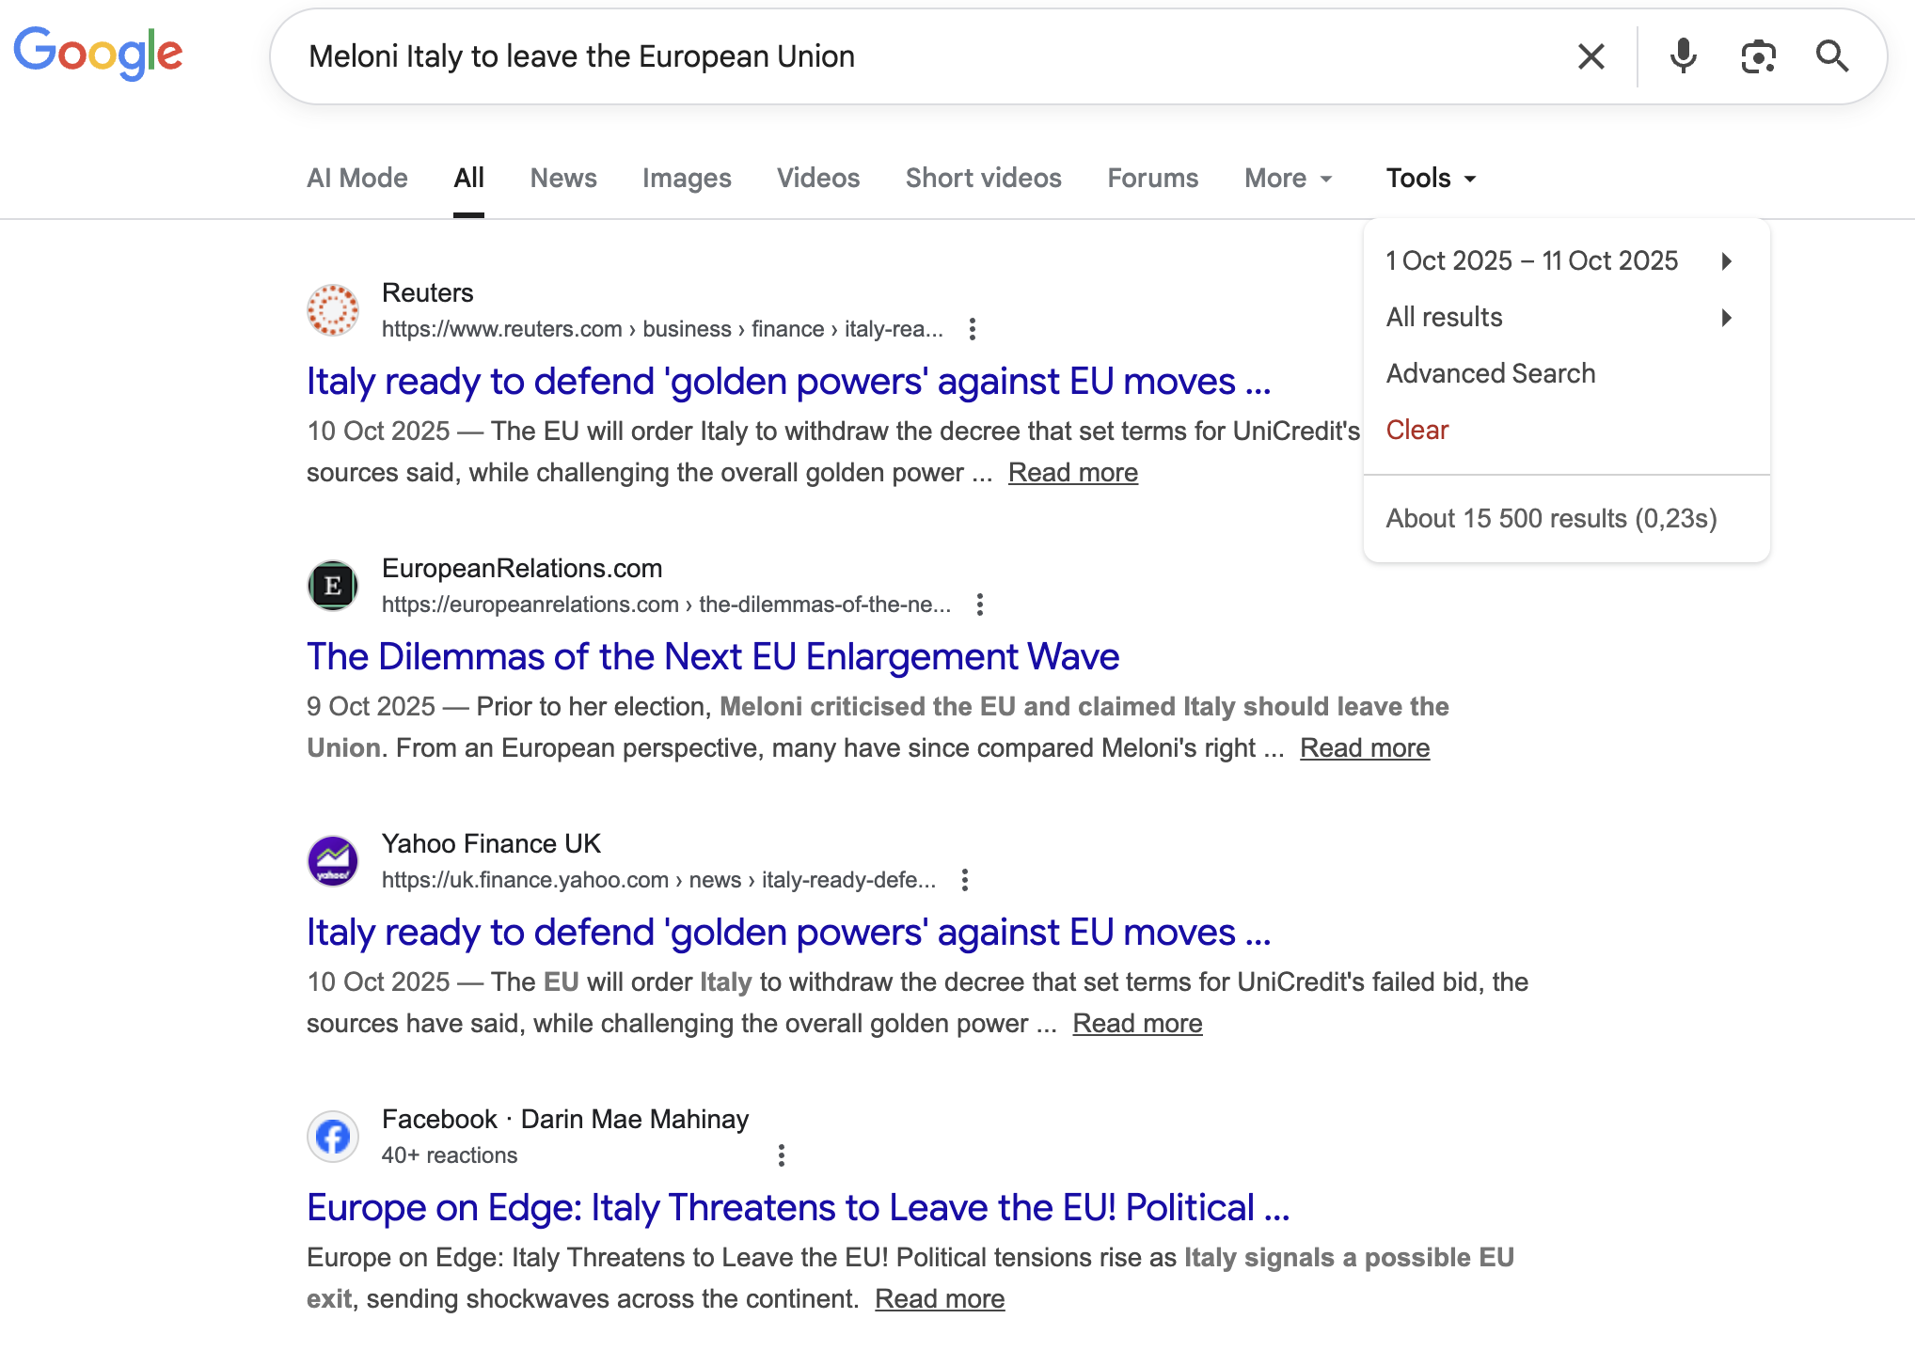Activate voice search with the microphone icon

pos(1683,55)
